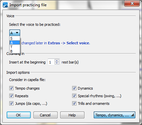
Task: Choose voice T in the dropdown list
Action: pyautogui.click(x=15, y=47)
